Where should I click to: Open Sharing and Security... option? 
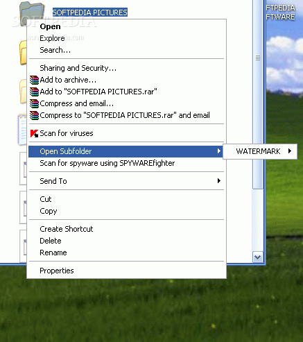(x=126, y=68)
